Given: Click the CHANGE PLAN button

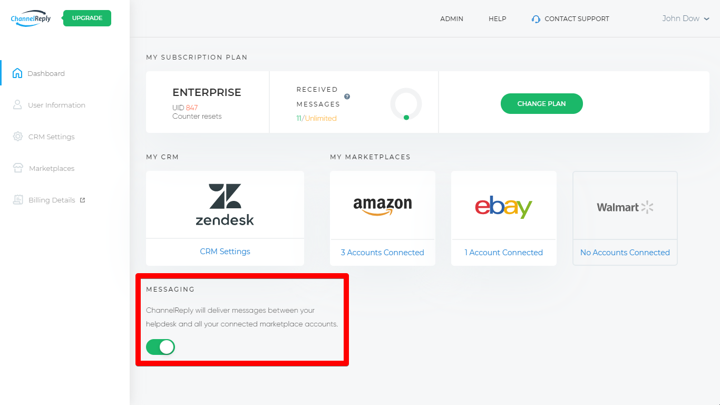Looking at the screenshot, I should (541, 103).
